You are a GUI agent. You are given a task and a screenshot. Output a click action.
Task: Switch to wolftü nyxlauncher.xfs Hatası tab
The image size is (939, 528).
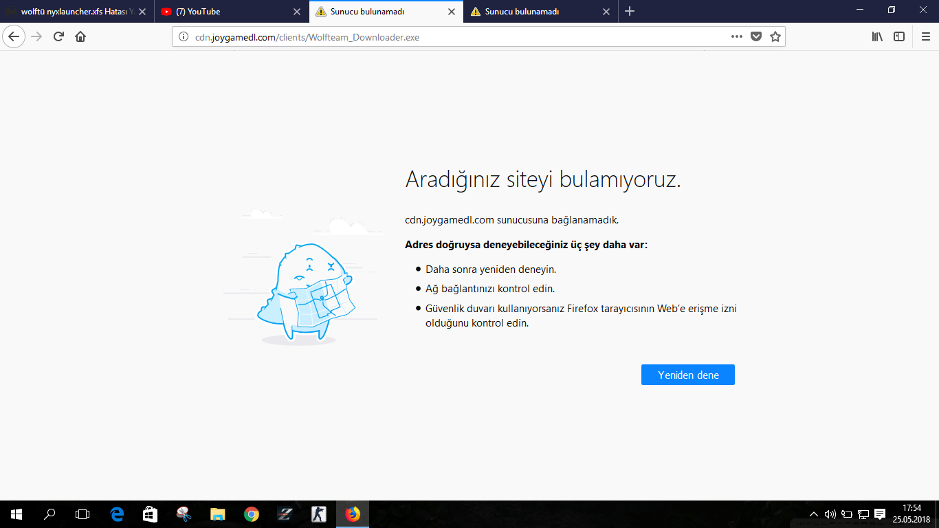tap(76, 12)
